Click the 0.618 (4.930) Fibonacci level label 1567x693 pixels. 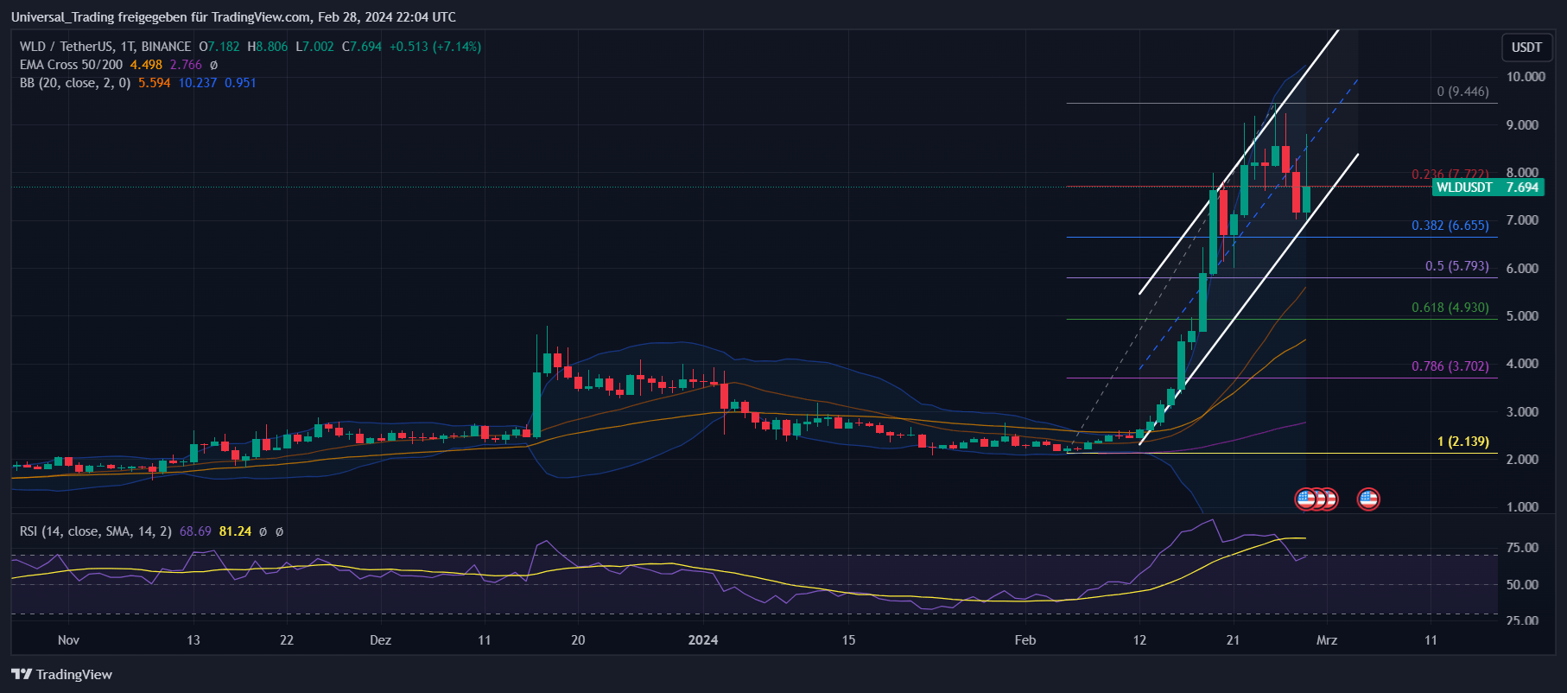pos(1450,308)
